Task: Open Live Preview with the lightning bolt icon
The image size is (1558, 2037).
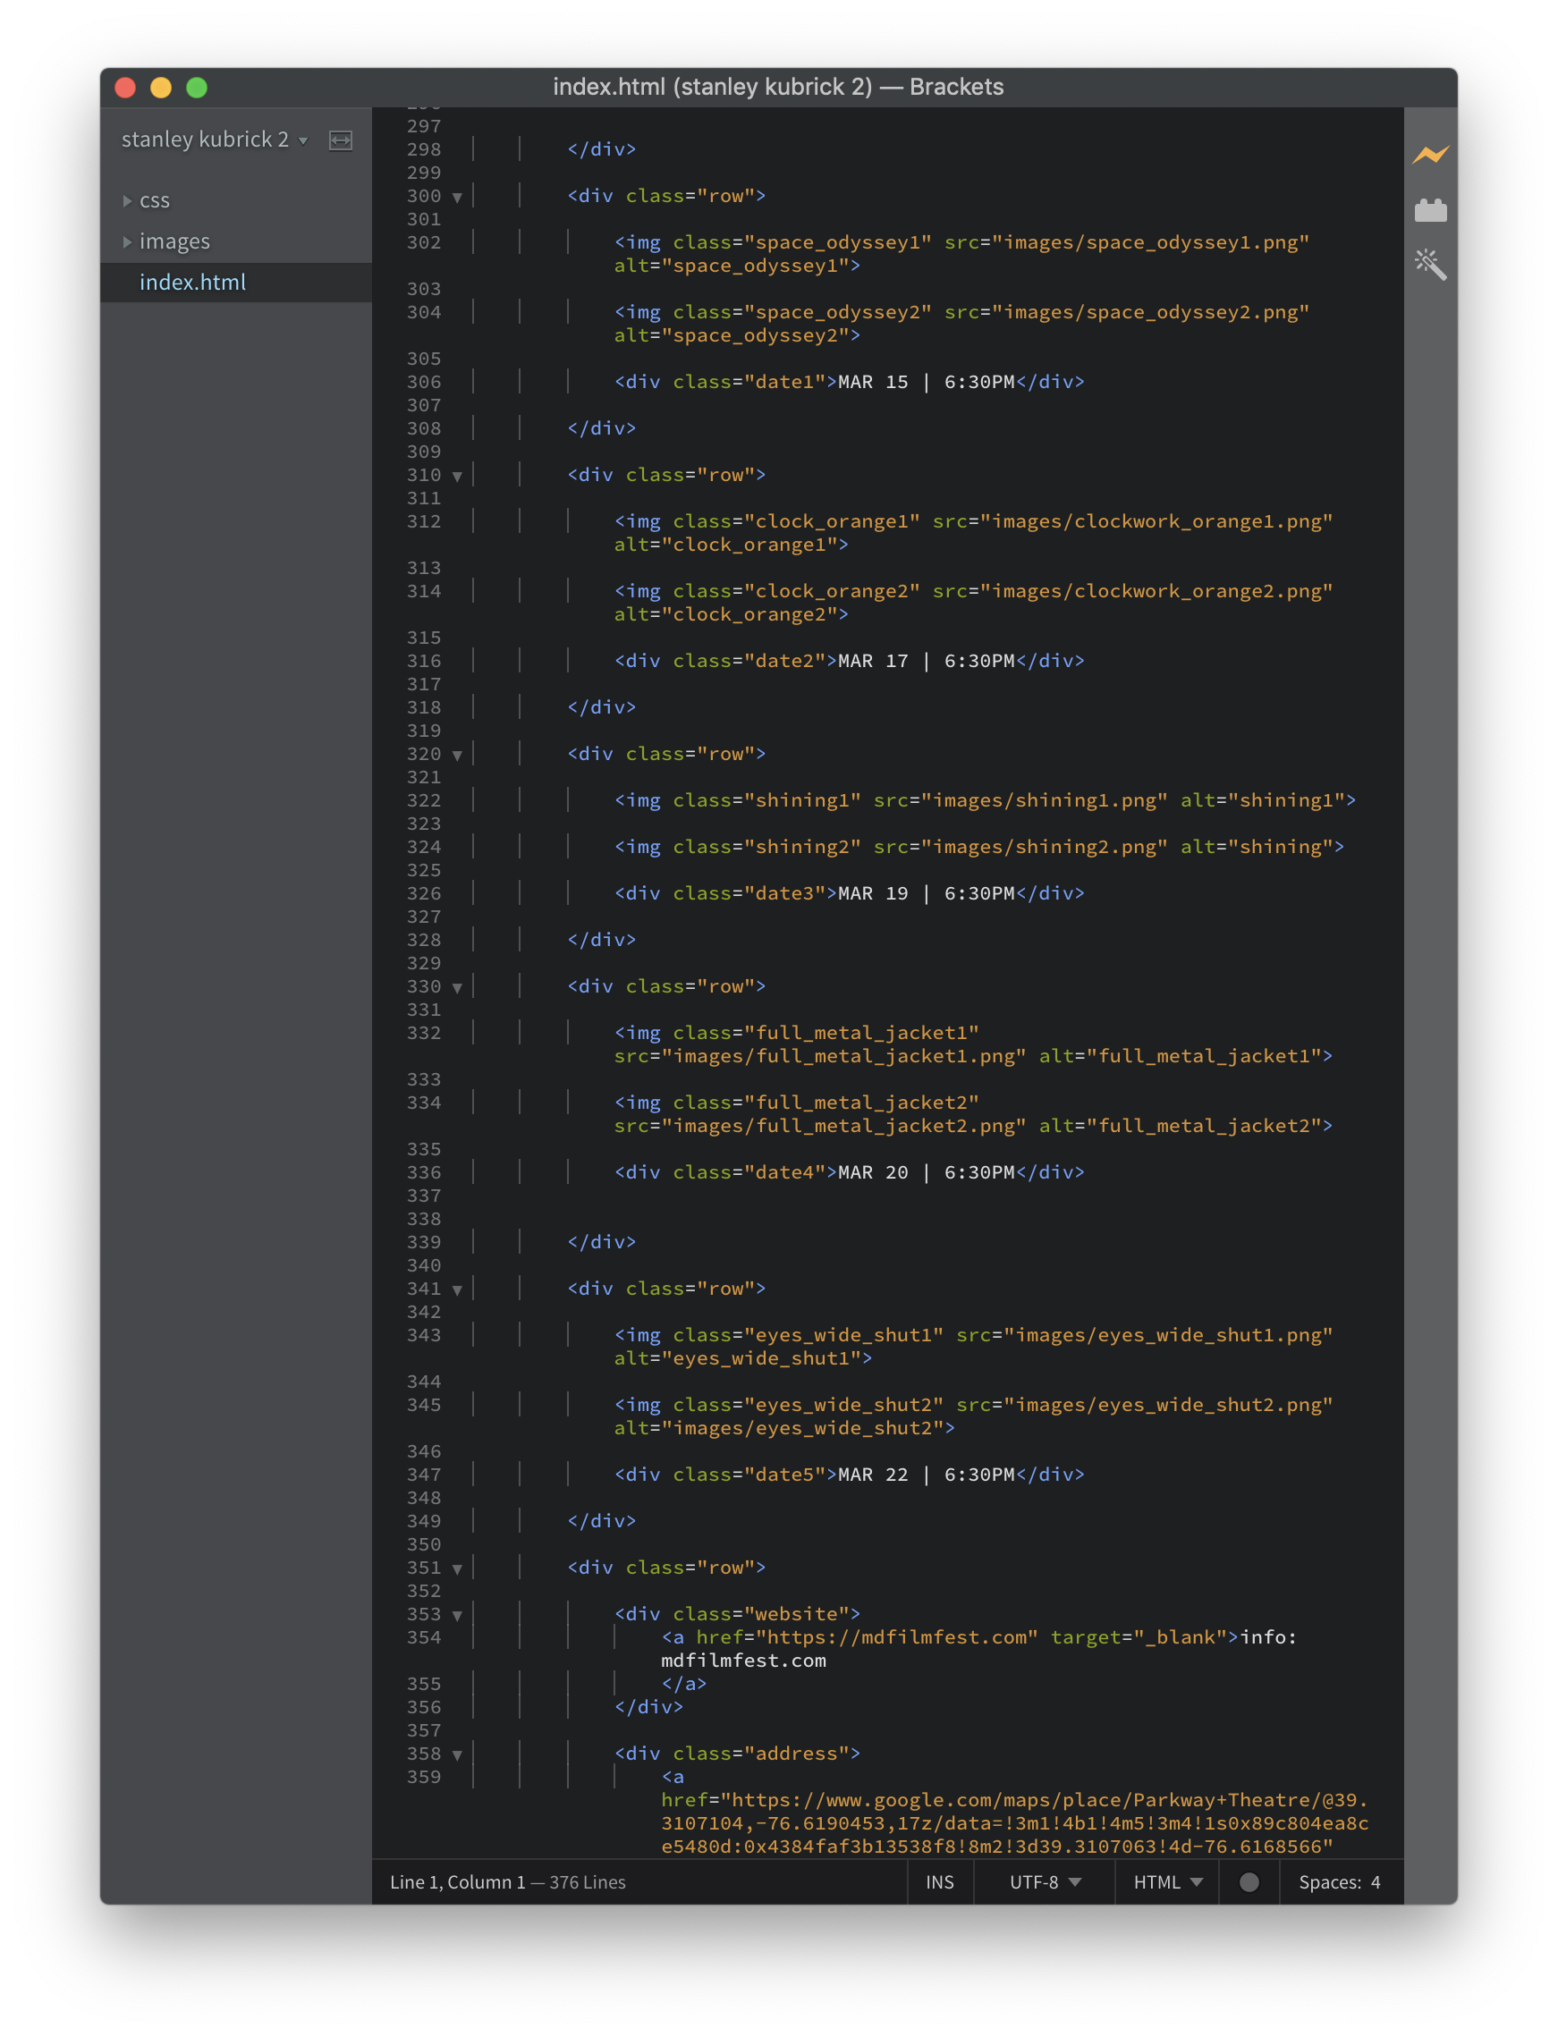Action: 1429,155
